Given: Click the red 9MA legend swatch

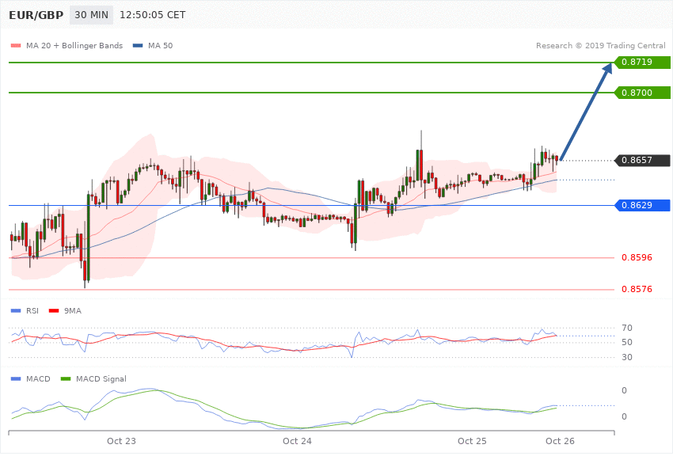Looking at the screenshot, I should 54,311.
